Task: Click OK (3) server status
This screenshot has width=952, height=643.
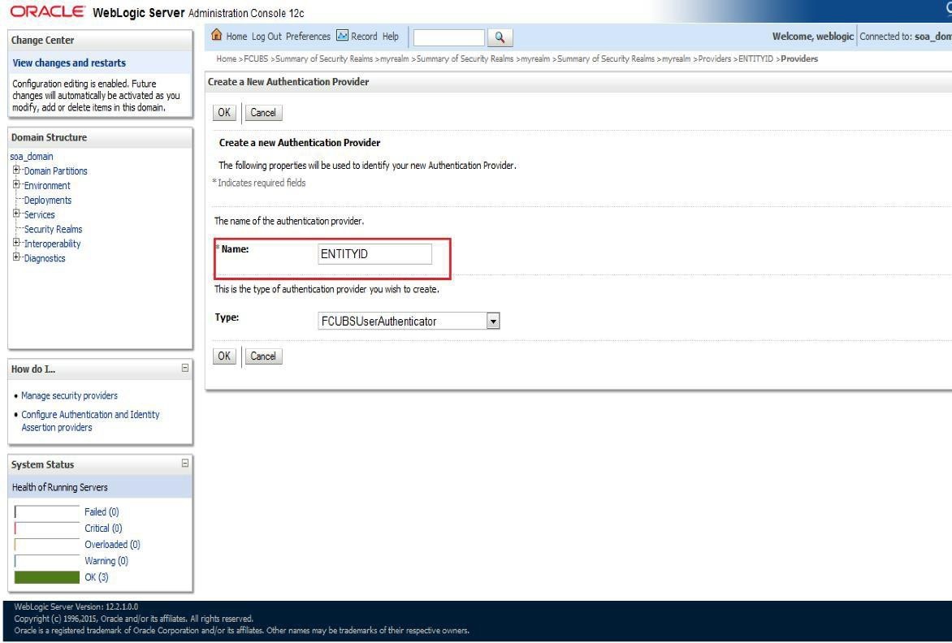Action: point(96,577)
